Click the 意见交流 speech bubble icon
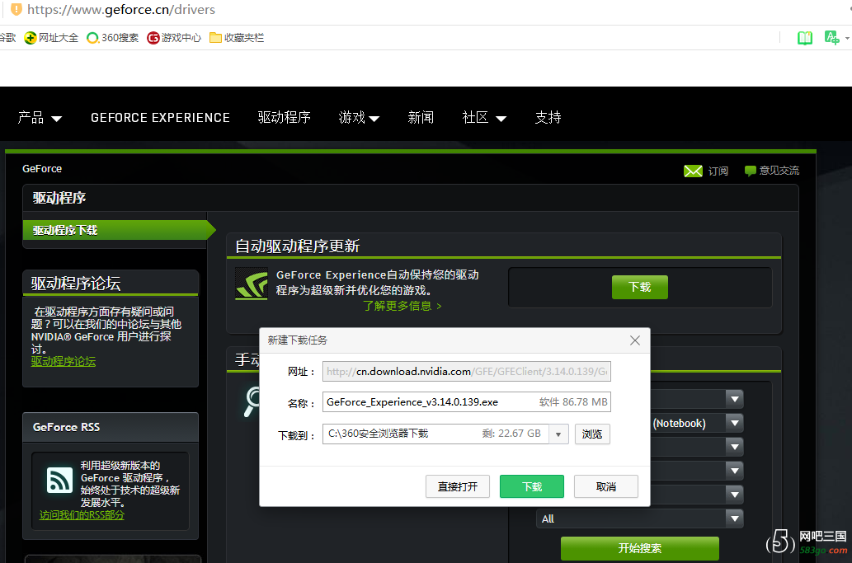 [750, 171]
